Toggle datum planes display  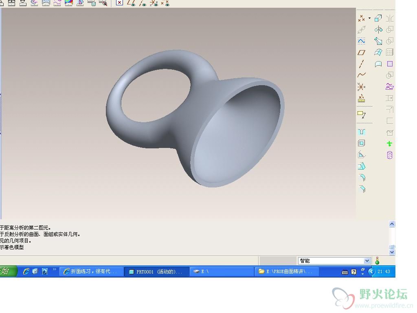131,3
